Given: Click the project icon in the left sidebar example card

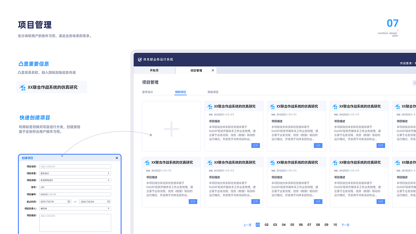Looking at the screenshot, I should (22, 87).
